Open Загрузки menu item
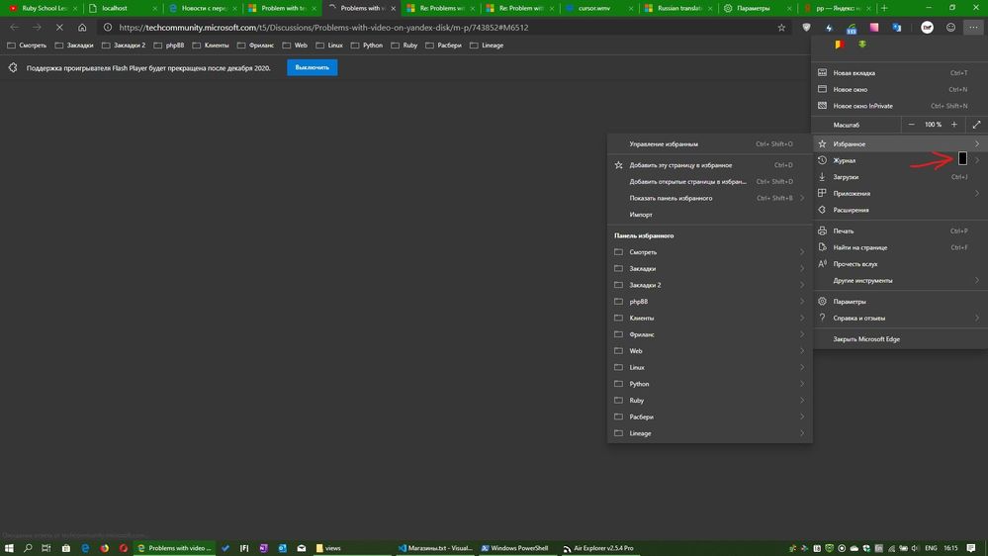Viewport: 988px width, 556px height. [x=899, y=177]
